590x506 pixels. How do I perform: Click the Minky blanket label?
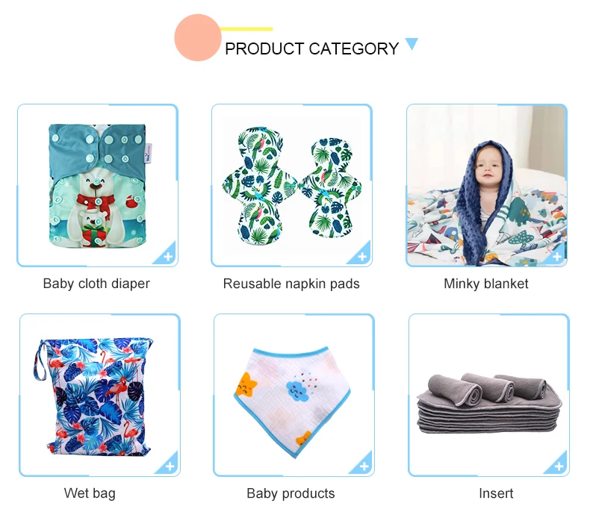click(x=485, y=284)
